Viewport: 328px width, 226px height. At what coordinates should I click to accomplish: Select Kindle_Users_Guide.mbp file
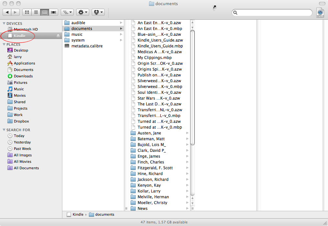click(160, 46)
